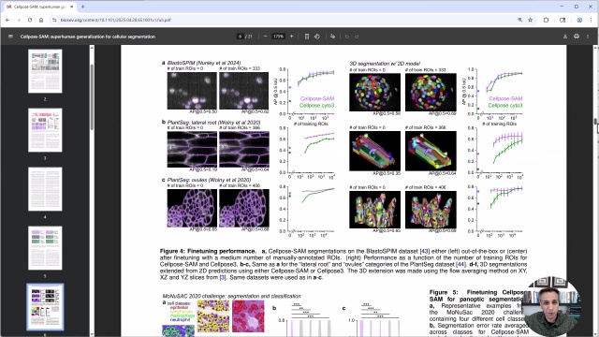Click the browser Back arrow
This screenshot has width=599, height=337.
pos(7,20)
